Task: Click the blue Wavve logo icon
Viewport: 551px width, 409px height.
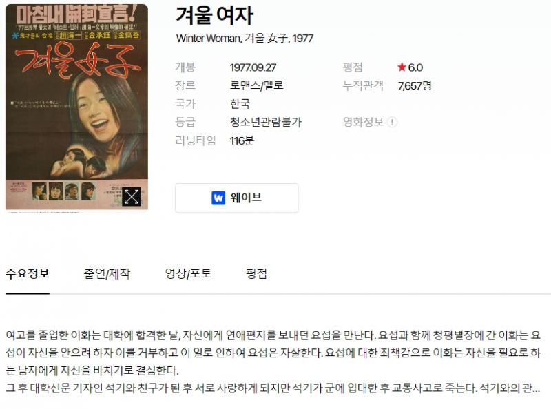Action: (x=218, y=198)
